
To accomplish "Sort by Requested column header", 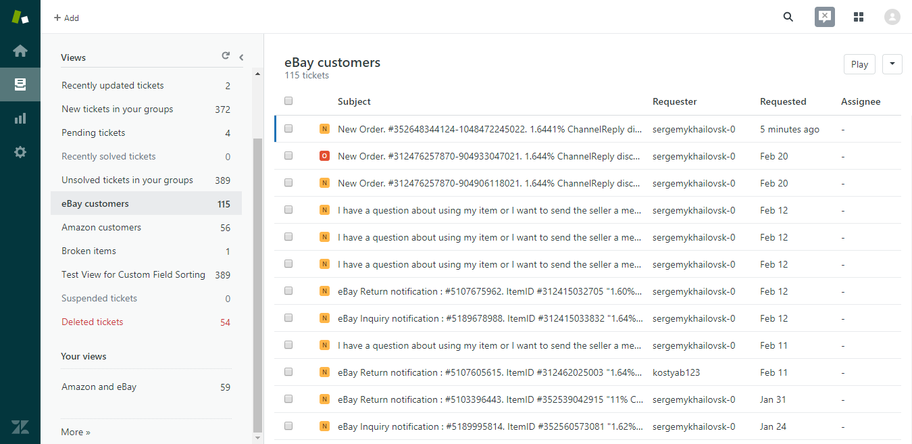I will click(783, 101).
